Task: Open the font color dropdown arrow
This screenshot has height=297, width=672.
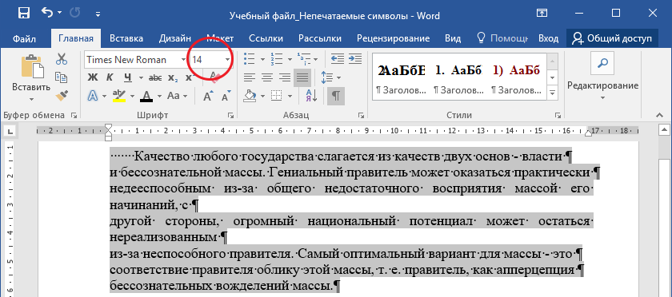Action: (x=159, y=96)
